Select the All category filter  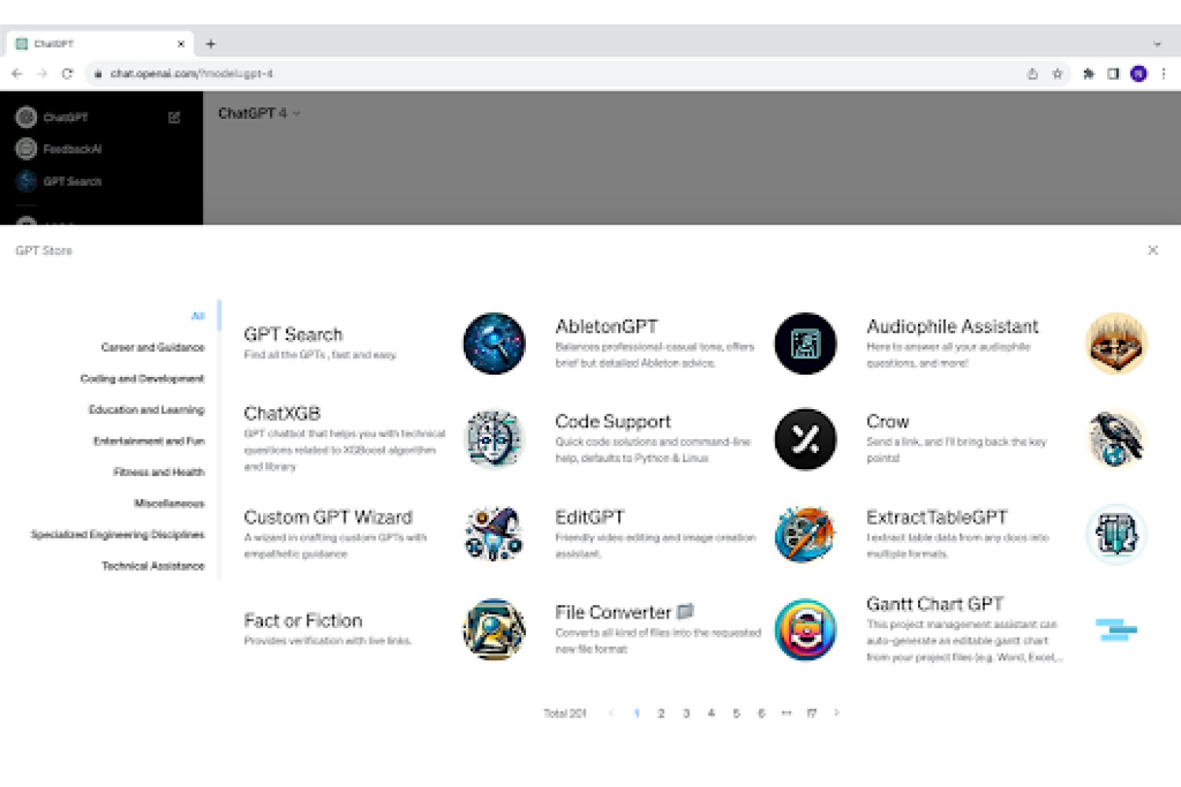click(x=198, y=316)
